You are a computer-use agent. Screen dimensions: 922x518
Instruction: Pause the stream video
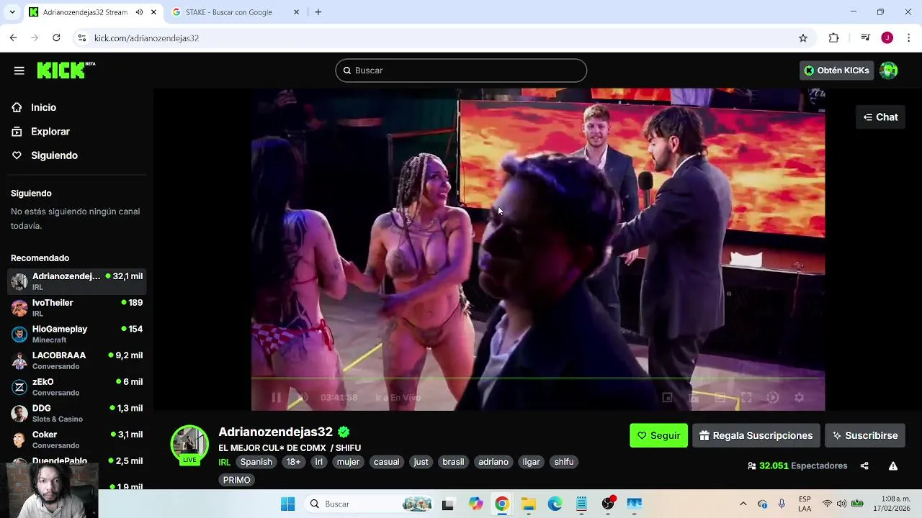276,397
